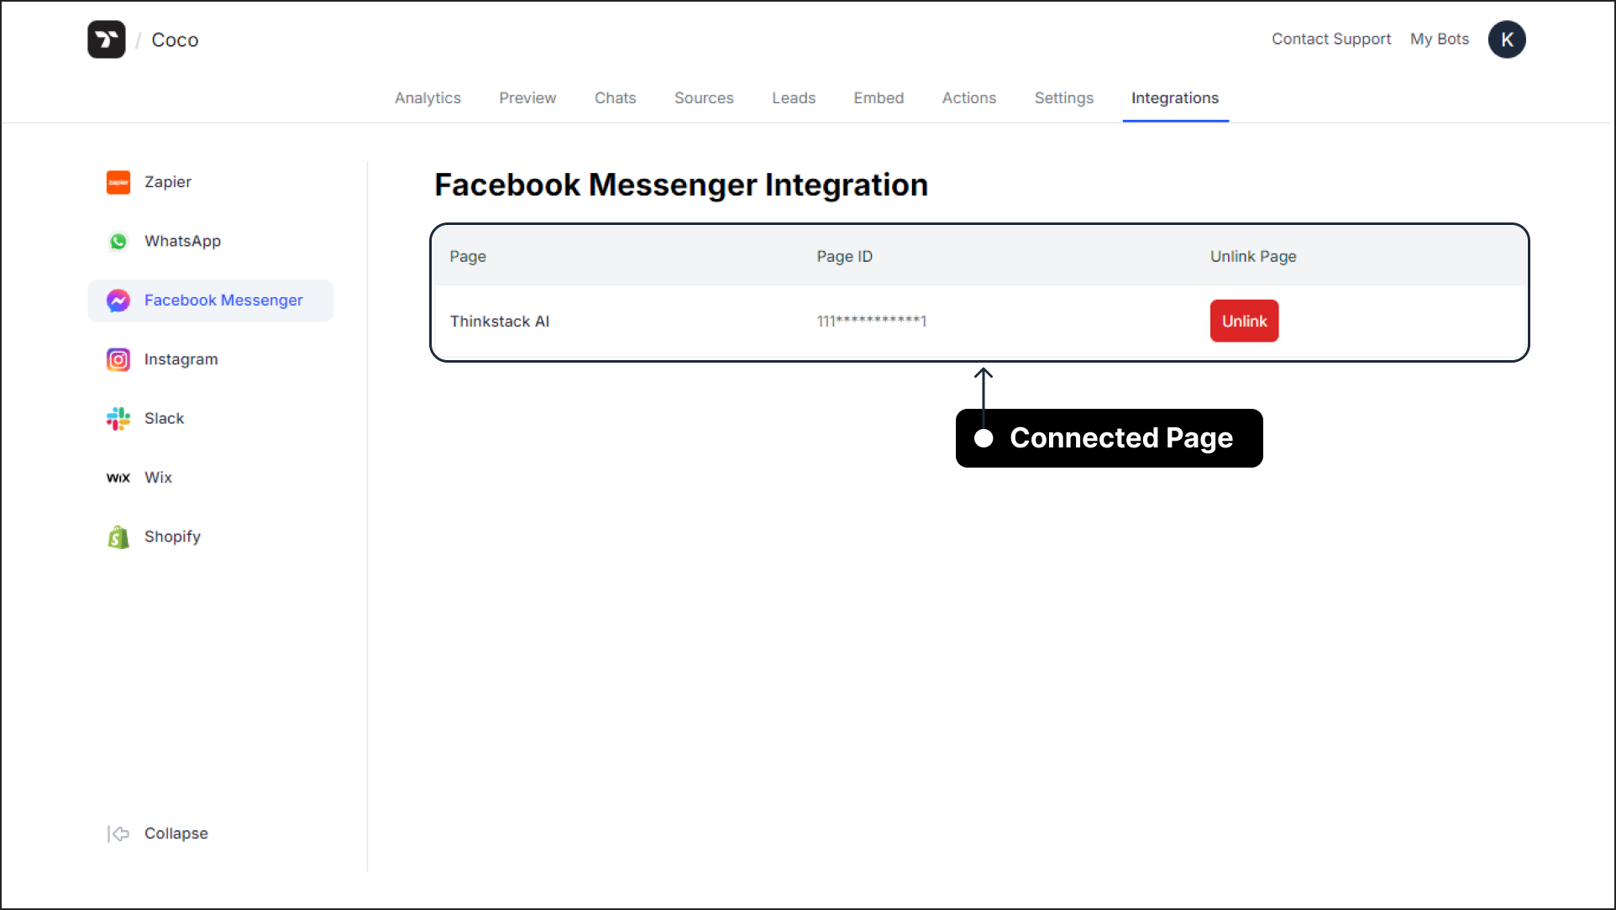This screenshot has height=910, width=1616.
Task: Click the Zapier integration icon
Action: pos(118,180)
